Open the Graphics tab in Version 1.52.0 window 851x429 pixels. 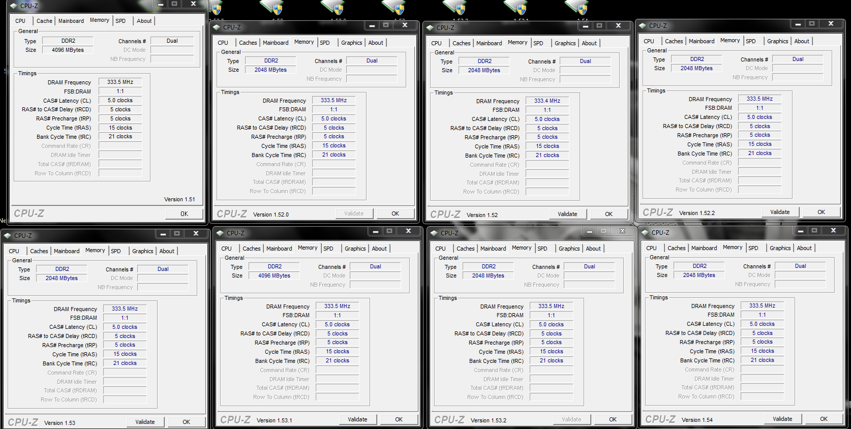[x=352, y=43]
